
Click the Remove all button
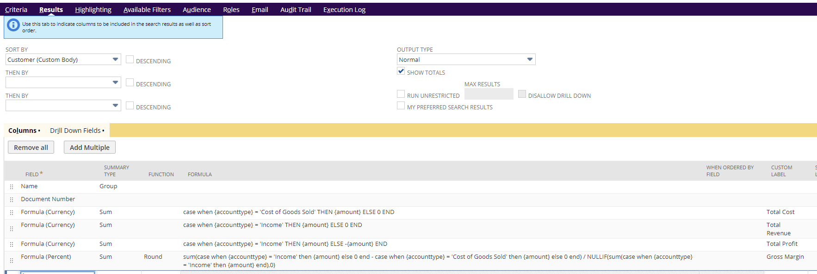(31, 148)
